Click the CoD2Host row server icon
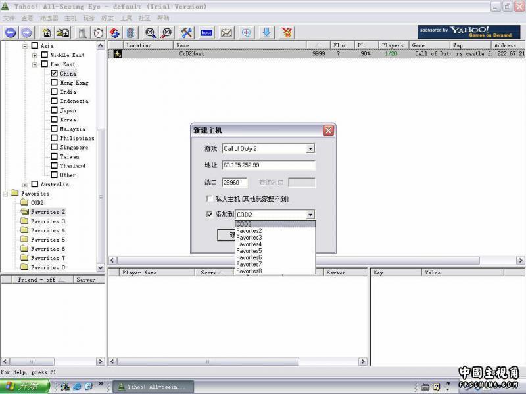The image size is (526, 394). tap(118, 54)
